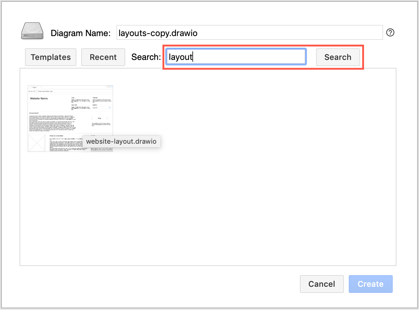419x310 pixels.
Task: Click the Search button to run the query
Action: point(338,57)
